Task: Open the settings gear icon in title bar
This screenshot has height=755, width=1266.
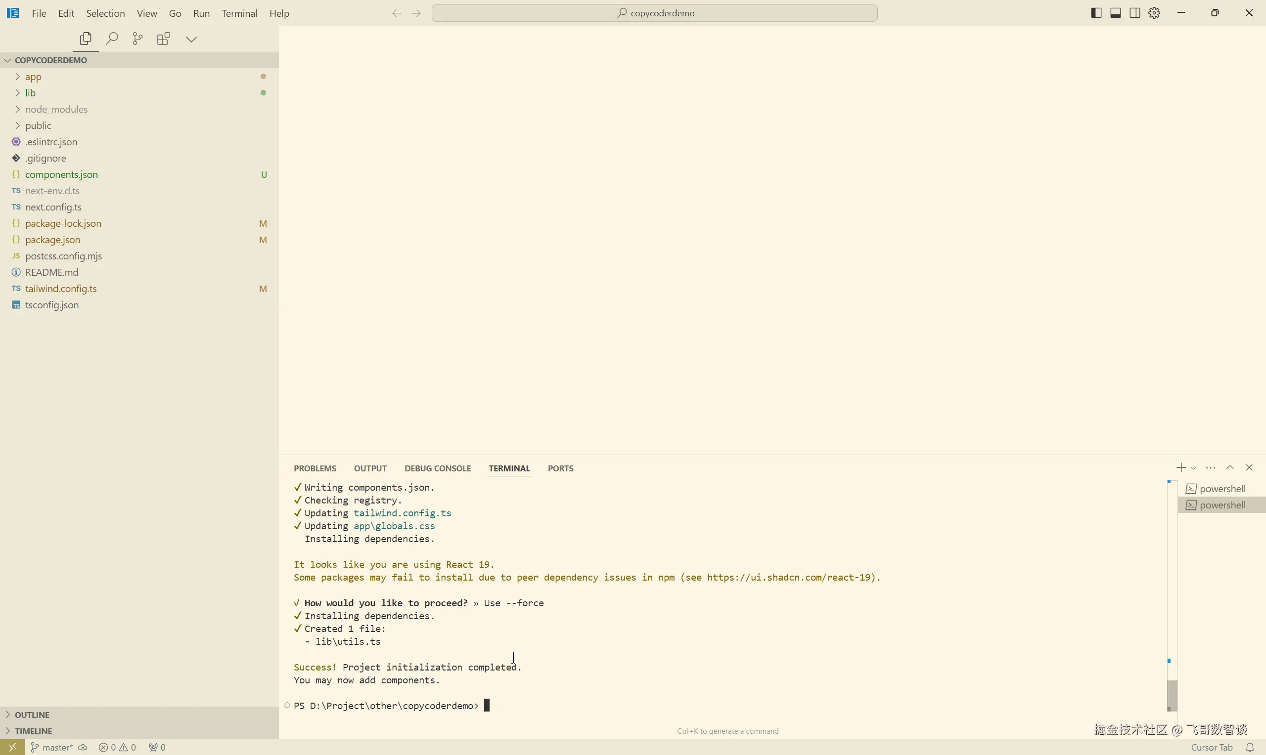Action: 1155,13
